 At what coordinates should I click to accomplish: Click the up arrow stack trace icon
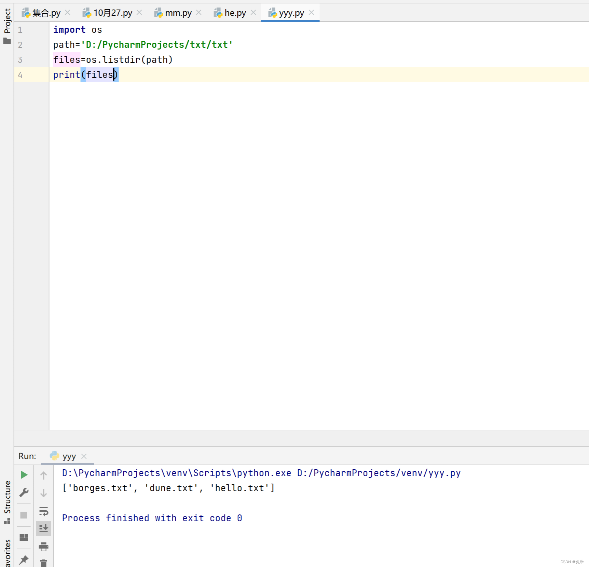[44, 475]
